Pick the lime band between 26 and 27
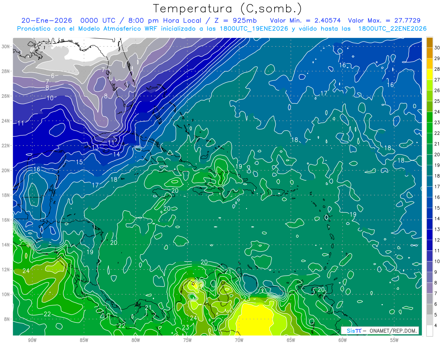Viewport: 447px width, 345px height. pyautogui.click(x=429, y=85)
